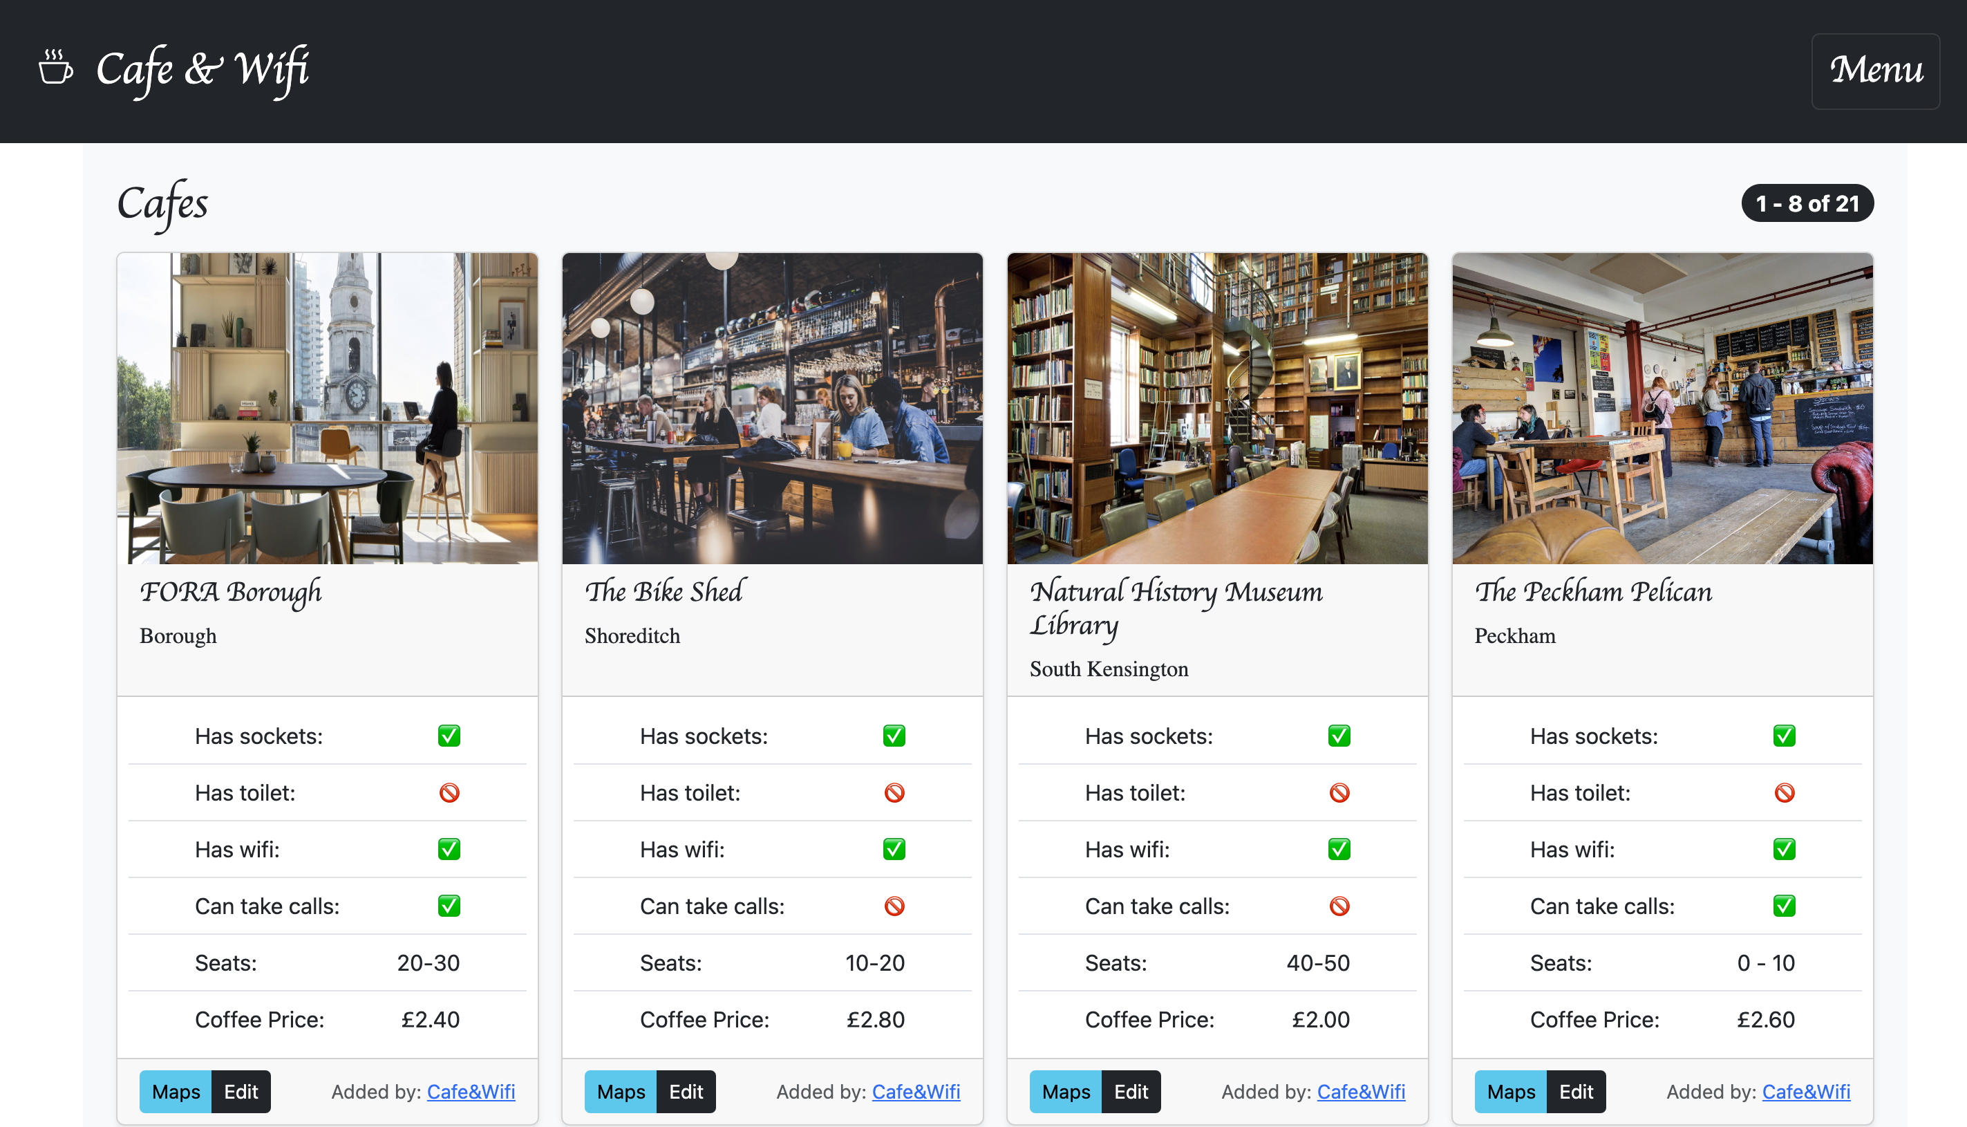The image size is (1967, 1127).
Task: Click the Cafe & Wifi brand title
Action: pos(203,70)
